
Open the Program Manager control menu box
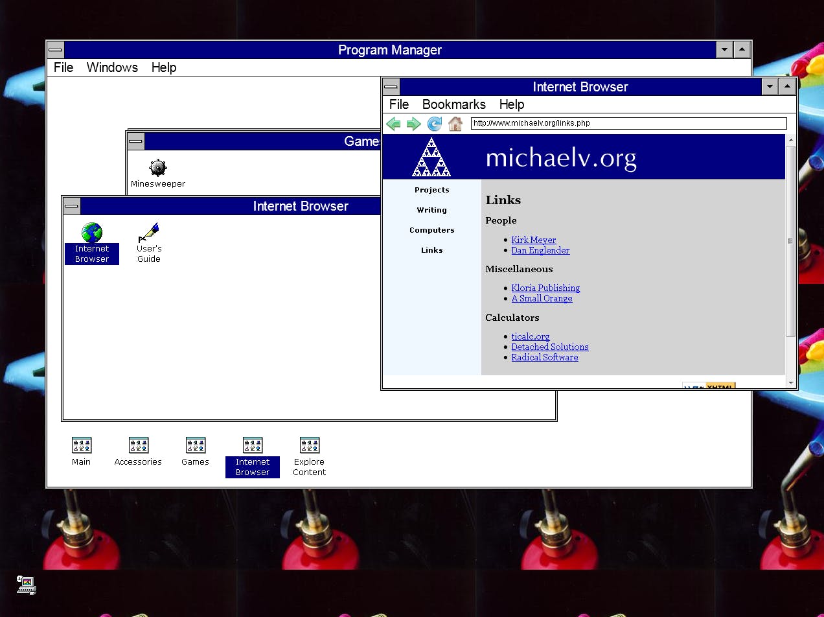tap(56, 50)
